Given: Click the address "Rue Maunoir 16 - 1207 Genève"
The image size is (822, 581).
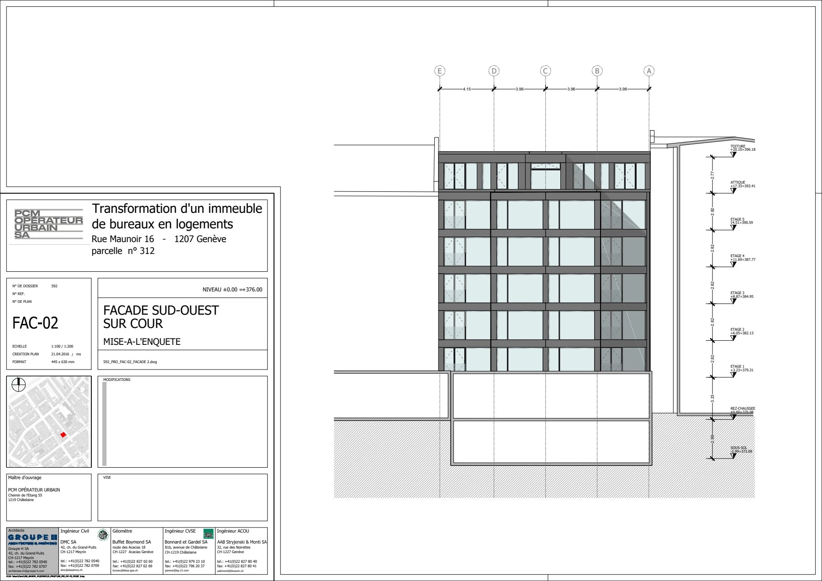Looking at the screenshot, I should tap(159, 239).
